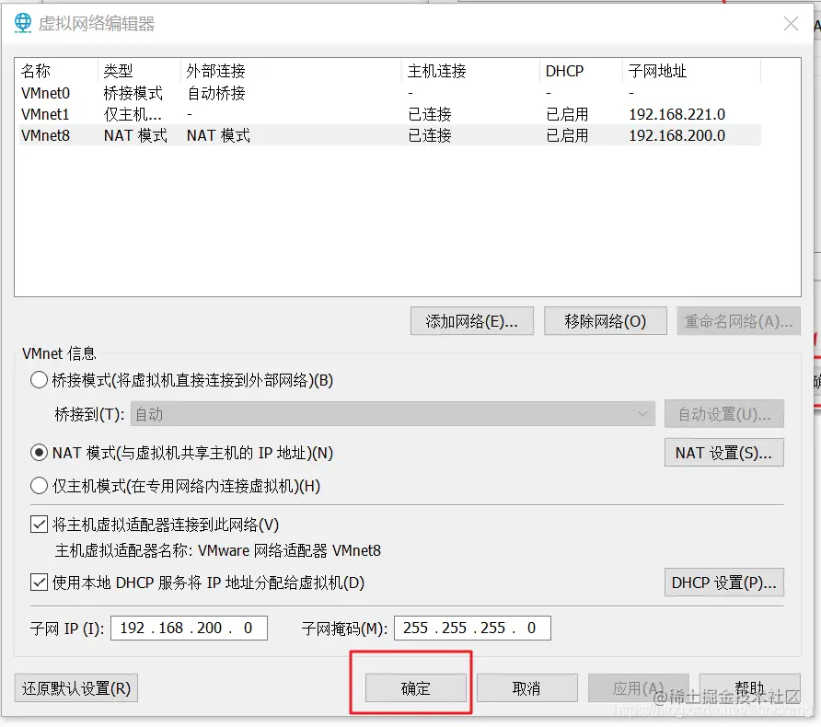821x727 pixels.
Task: Click 帮助 button
Action: click(750, 687)
